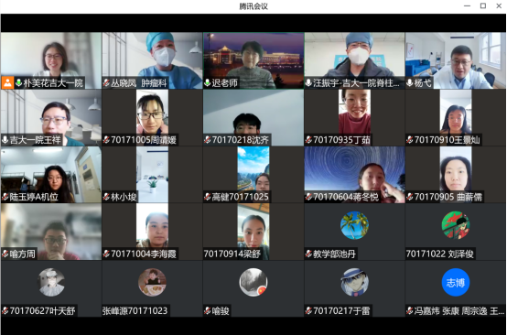Viewport: 507px width, 335px height.
Task: Maximize the 腾讯会议 window
Action: 483,5
